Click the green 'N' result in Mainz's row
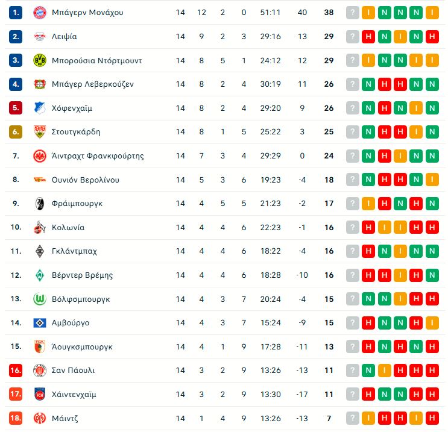Viewport: 448px width, 432px height. pyautogui.click(x=399, y=418)
